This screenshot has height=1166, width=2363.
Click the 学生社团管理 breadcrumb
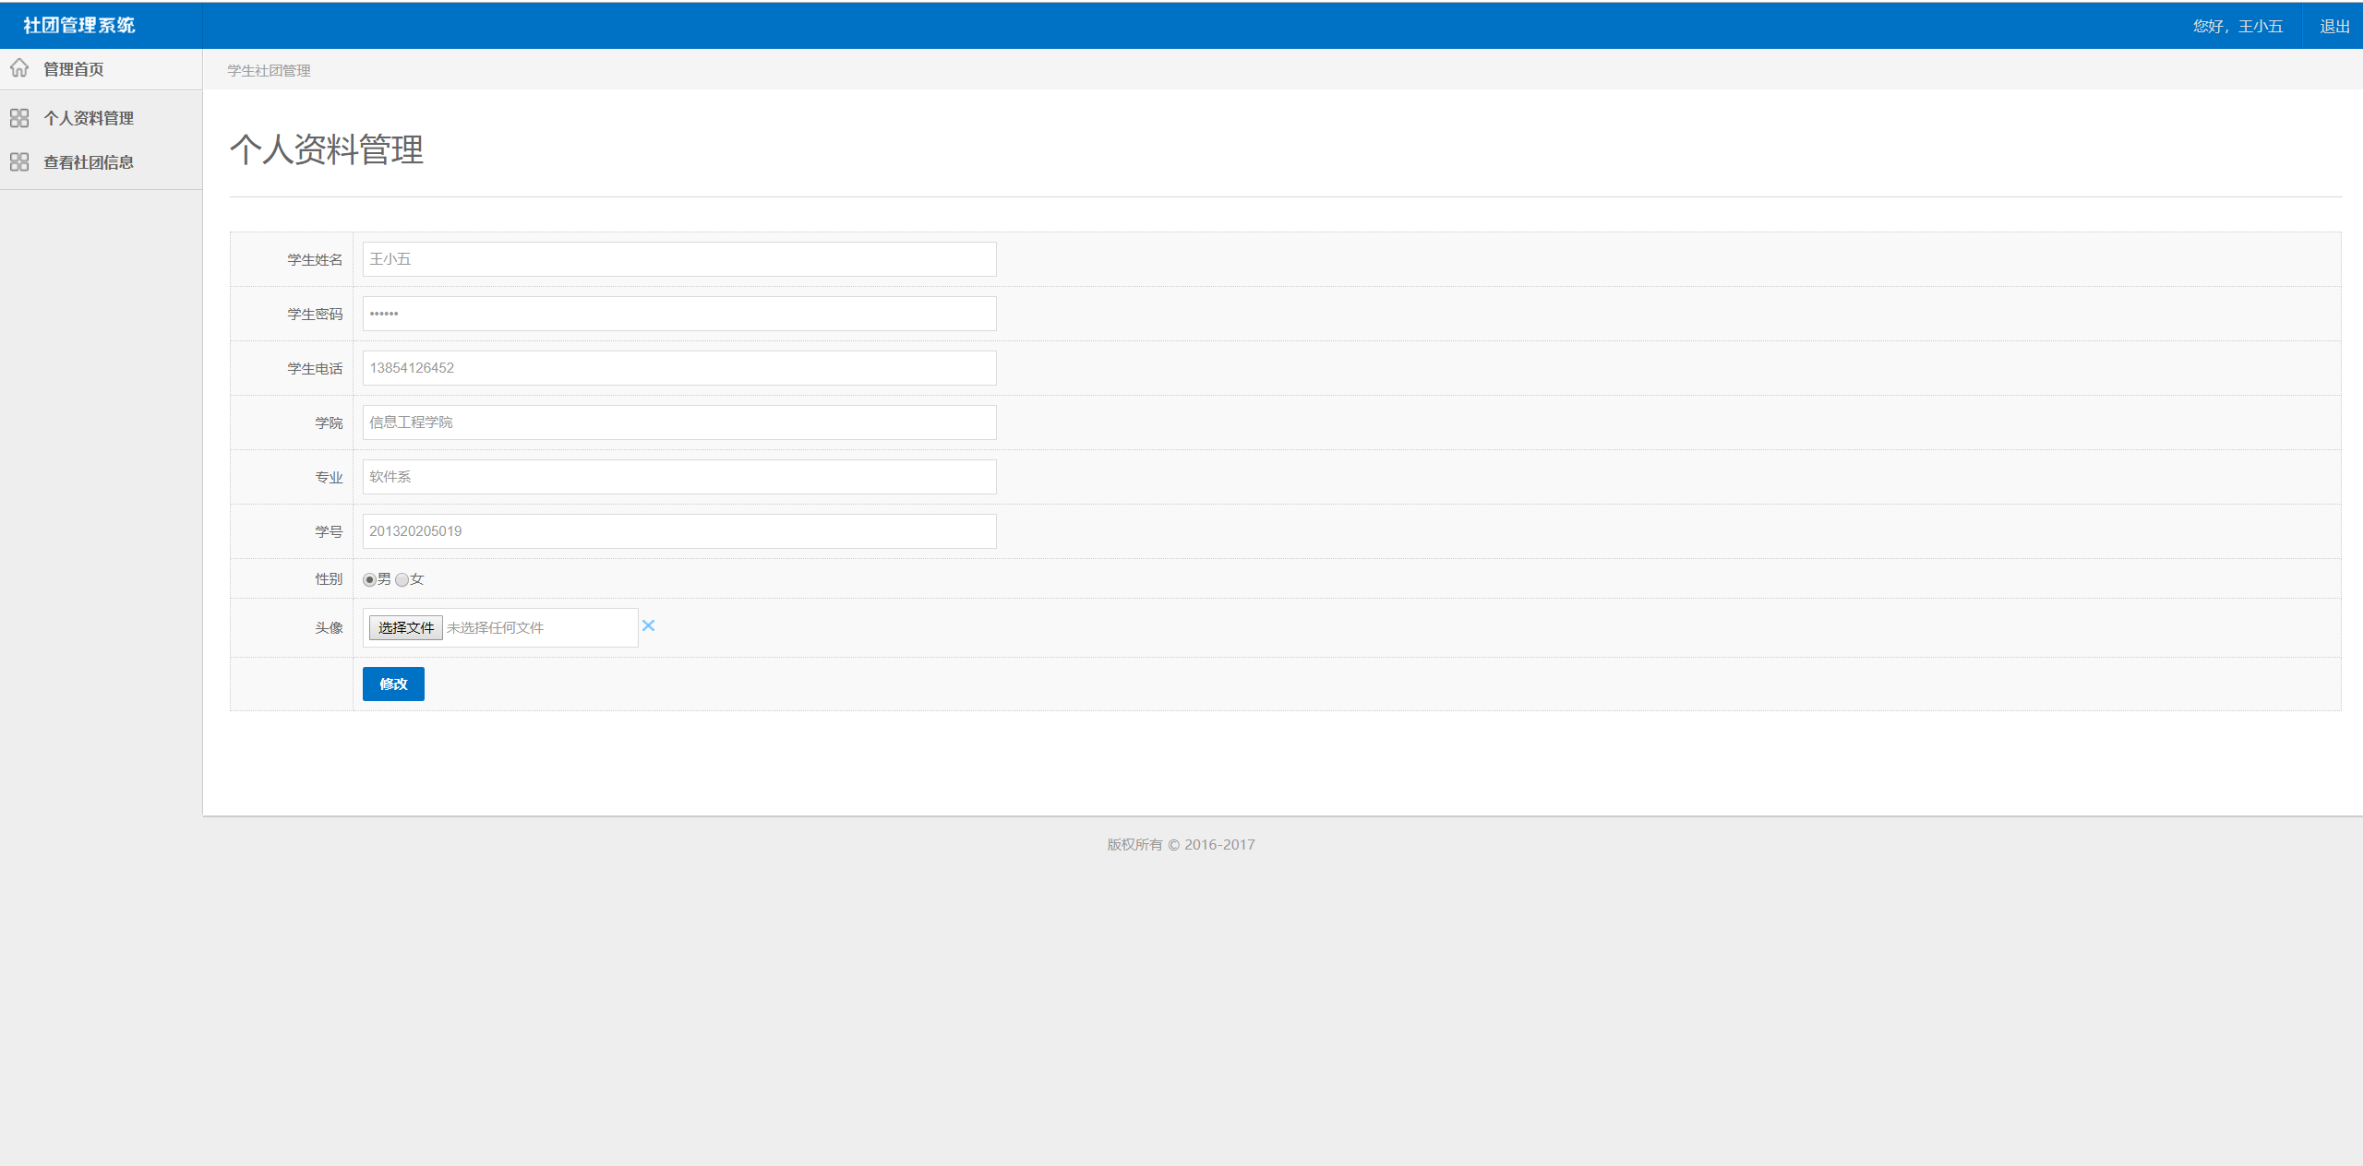pyautogui.click(x=269, y=71)
